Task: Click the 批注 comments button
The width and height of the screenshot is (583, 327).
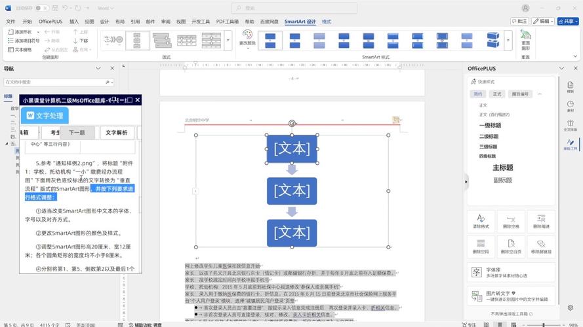Action: (x=519, y=21)
